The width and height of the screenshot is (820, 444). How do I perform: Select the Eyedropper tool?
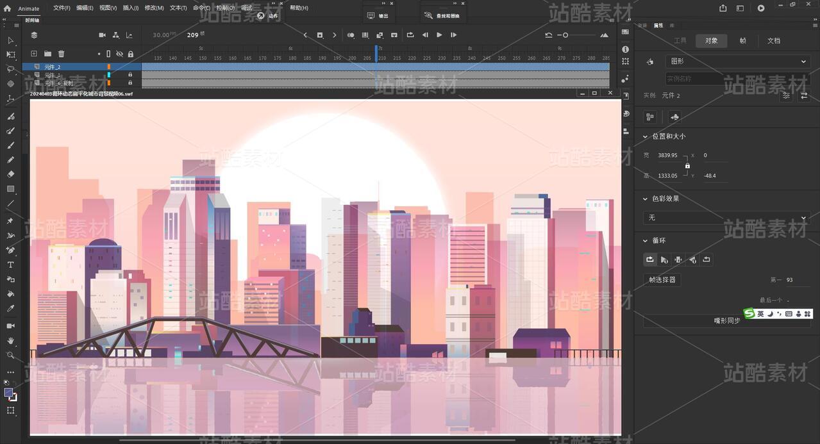click(10, 309)
